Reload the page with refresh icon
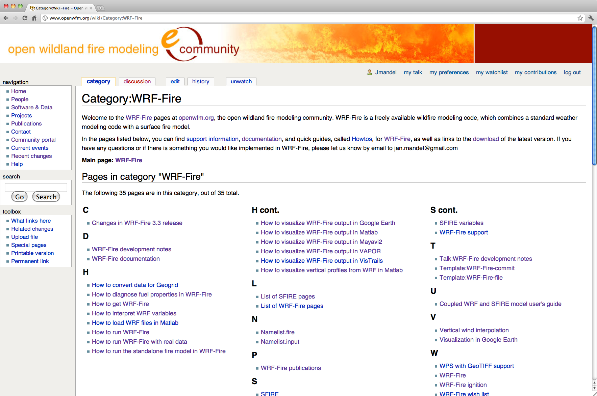Image resolution: width=597 pixels, height=396 pixels. (x=25, y=18)
